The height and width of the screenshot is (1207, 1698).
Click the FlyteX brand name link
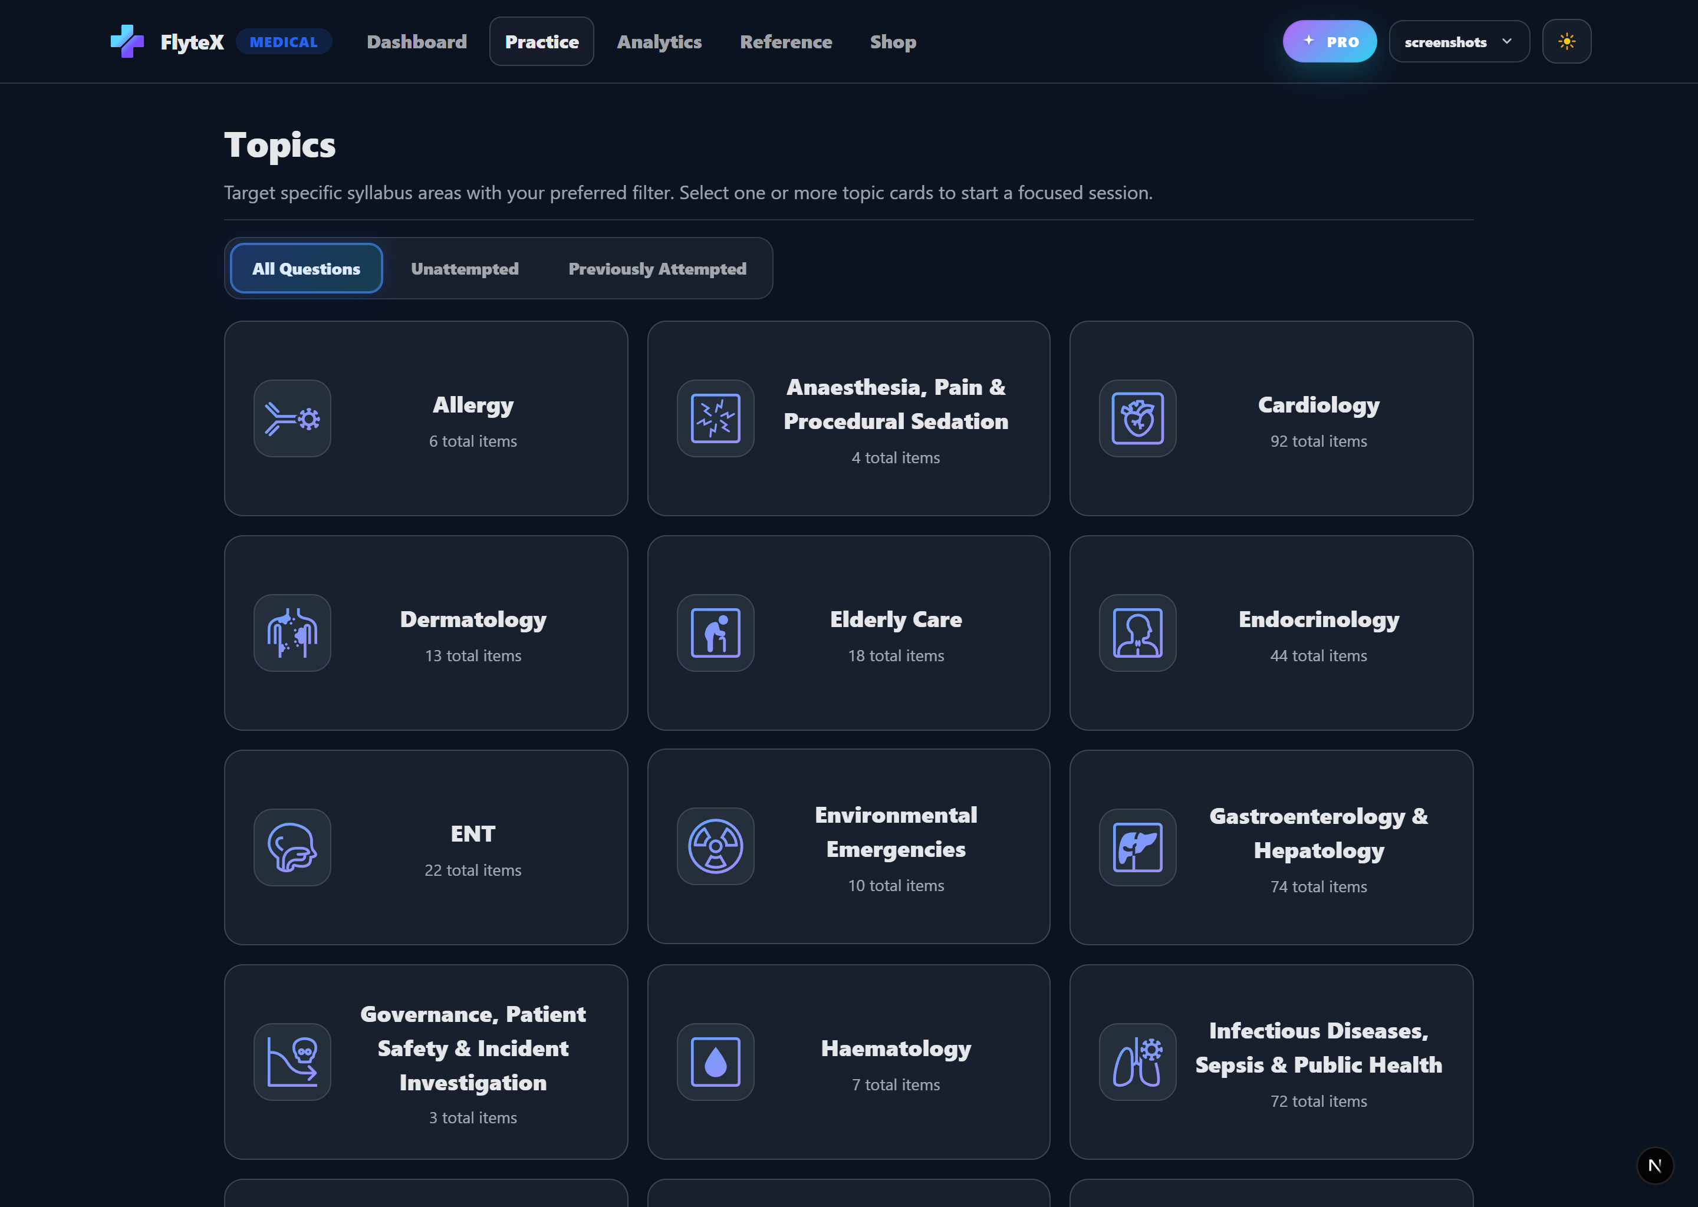(x=192, y=42)
